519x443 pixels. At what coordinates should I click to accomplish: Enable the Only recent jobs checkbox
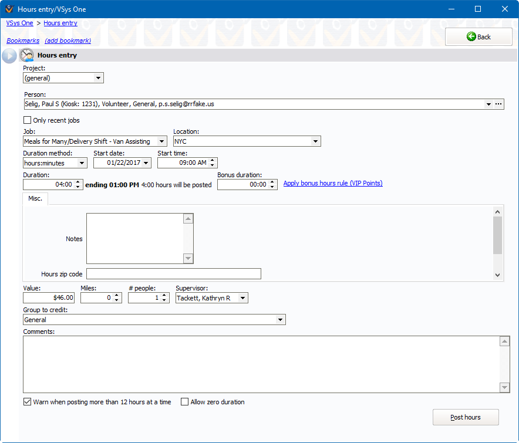pos(28,120)
